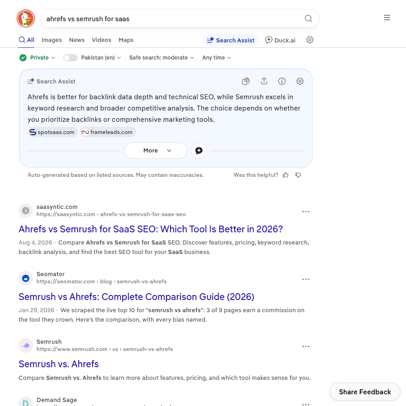Open Search Assist info icon
This screenshot has height=406, width=406.
tap(281, 81)
